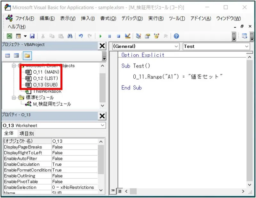Click the Reset stop icon

pos(118,36)
